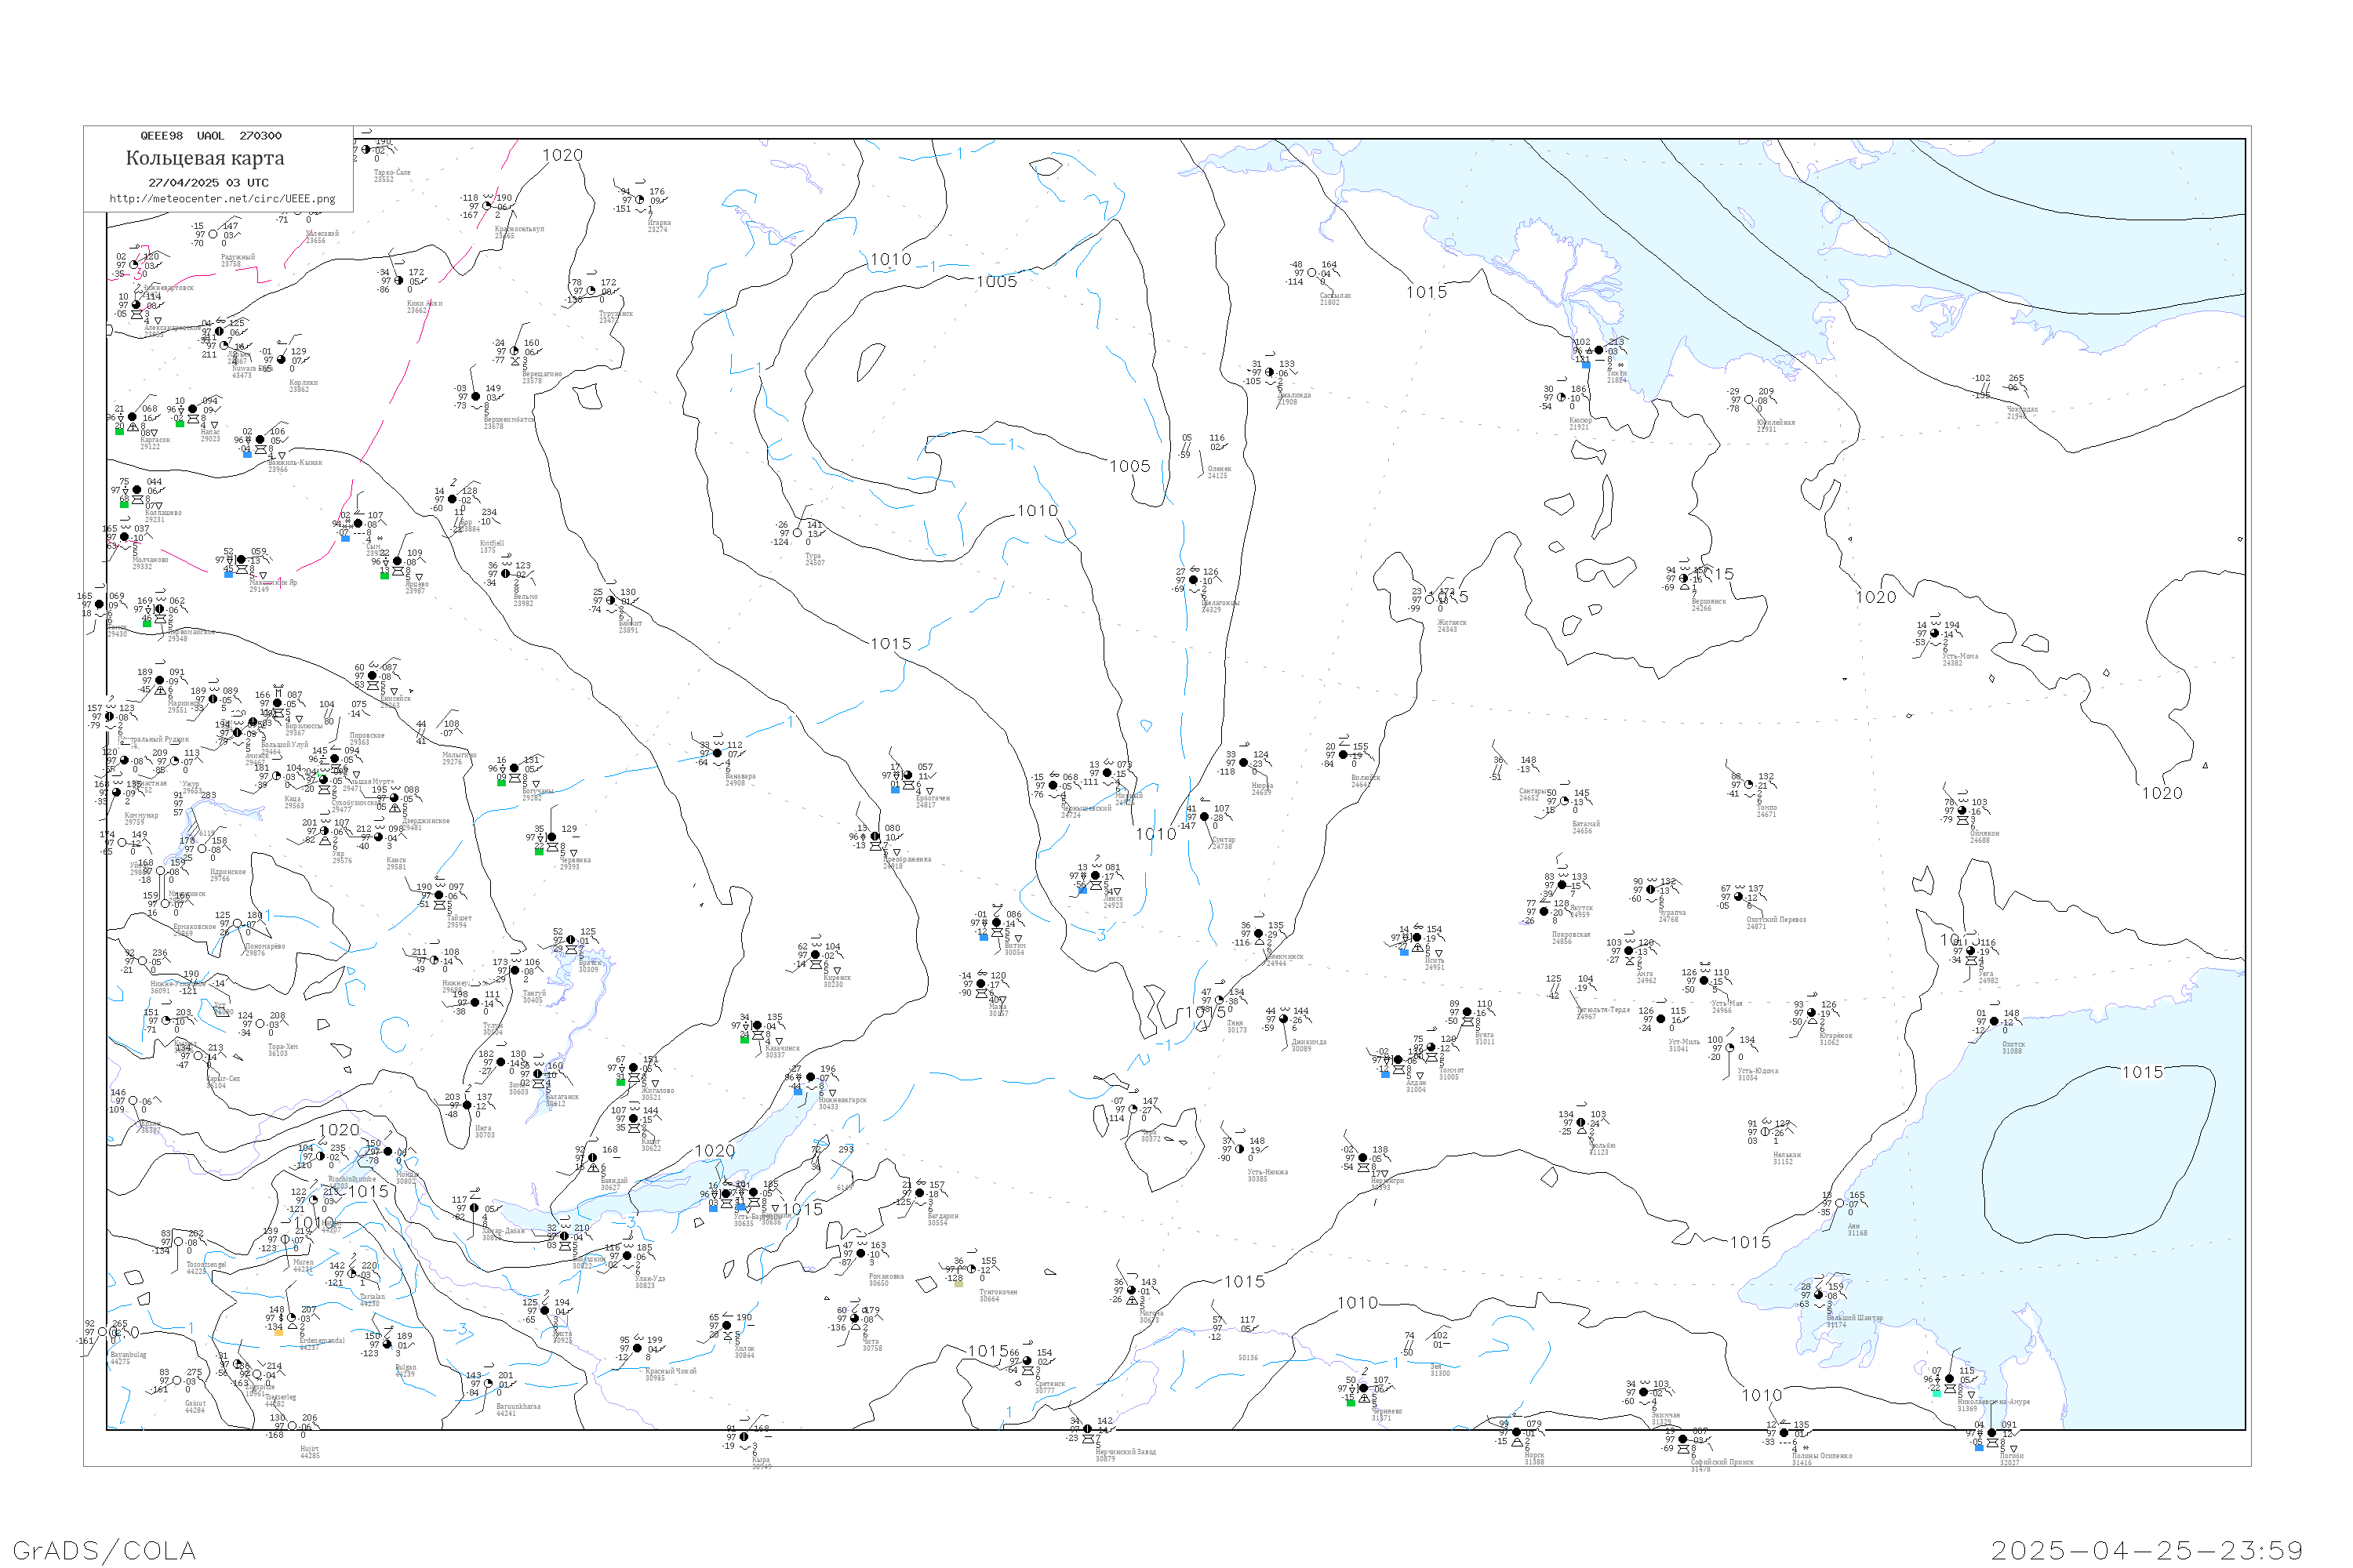
Task: Click the Юбилейная station open circle
Action: pyautogui.click(x=1749, y=400)
